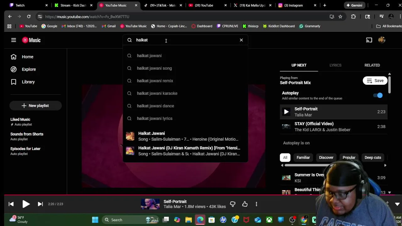Choose suggestion 'halkat jawani karaoke'
Viewport: 402px width, 226px height.
(x=185, y=93)
